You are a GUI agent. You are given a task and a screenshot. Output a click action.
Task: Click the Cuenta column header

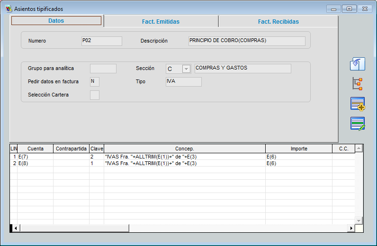point(36,149)
